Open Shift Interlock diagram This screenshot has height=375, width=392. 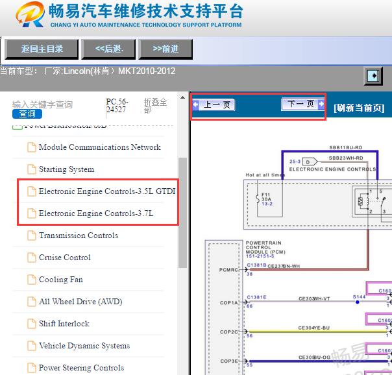[64, 324]
